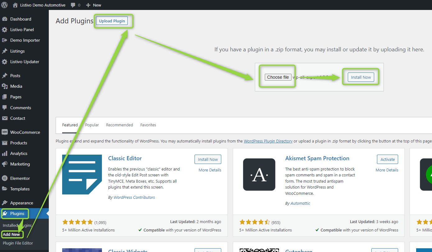This screenshot has height=252, width=432.
Task: Click the home icon beside the site name
Action: (x=15, y=5)
